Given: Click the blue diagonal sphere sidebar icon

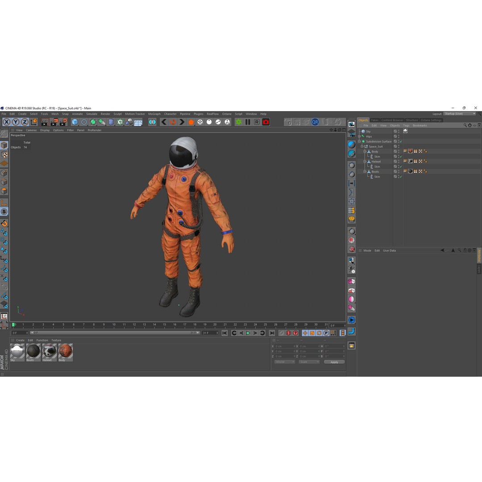Looking at the screenshot, I should (352, 145).
